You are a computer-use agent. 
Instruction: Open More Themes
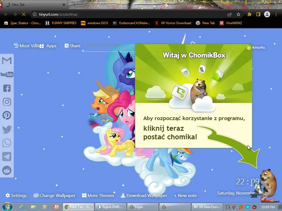[98, 195]
